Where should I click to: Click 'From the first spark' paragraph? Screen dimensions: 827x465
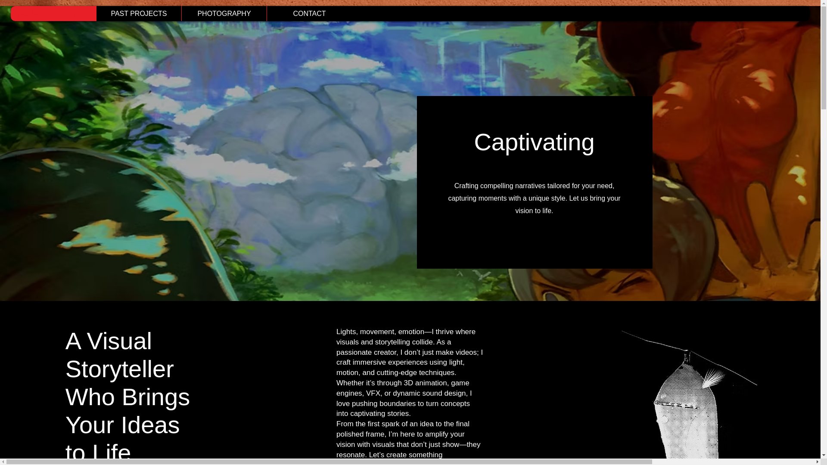point(408,439)
